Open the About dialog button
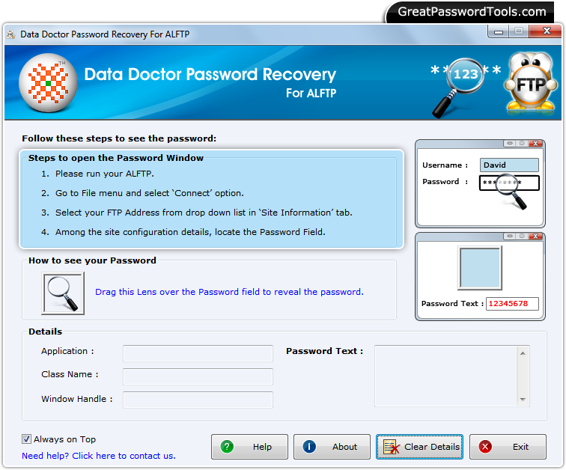Image resolution: width=566 pixels, height=470 pixels. 332,447
